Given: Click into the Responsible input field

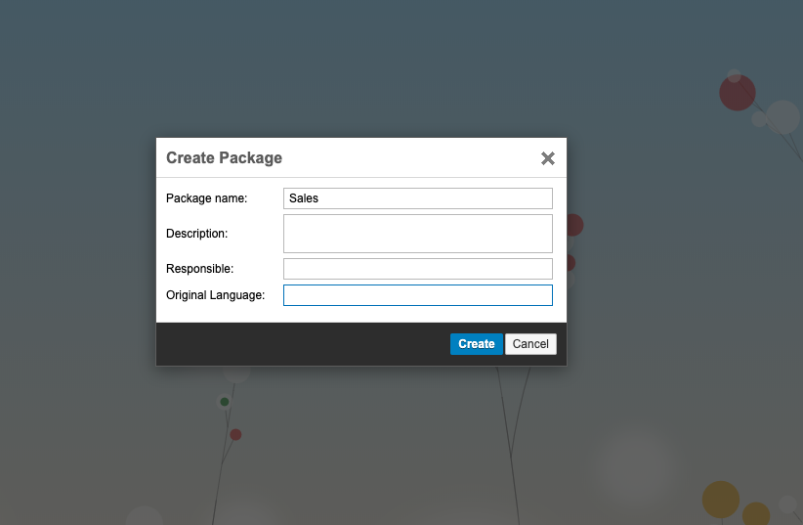Looking at the screenshot, I should click(x=418, y=269).
